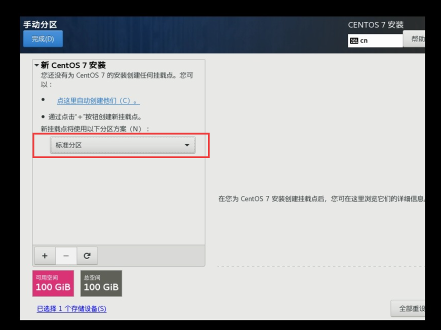Click the 总空间 100 GiB gray box
441x330 pixels.
point(101,283)
